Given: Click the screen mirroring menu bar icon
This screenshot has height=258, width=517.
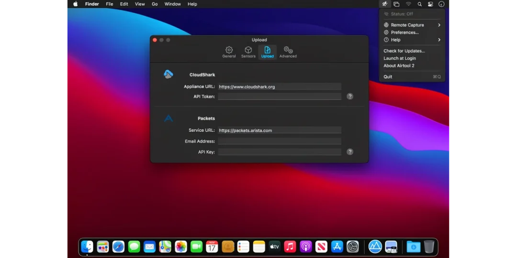Looking at the screenshot, I should coord(396,4).
